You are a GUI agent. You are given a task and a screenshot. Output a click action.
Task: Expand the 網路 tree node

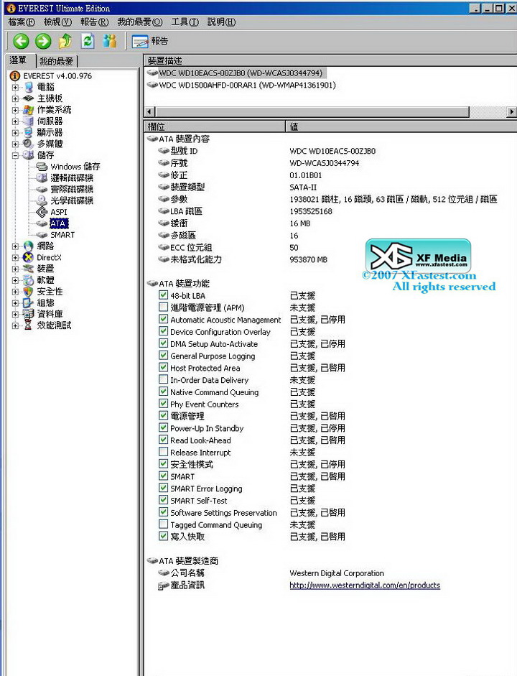click(x=15, y=246)
